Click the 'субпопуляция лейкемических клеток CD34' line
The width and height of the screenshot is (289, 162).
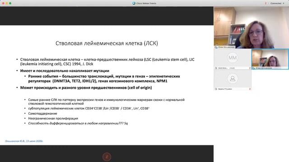coord(89,108)
